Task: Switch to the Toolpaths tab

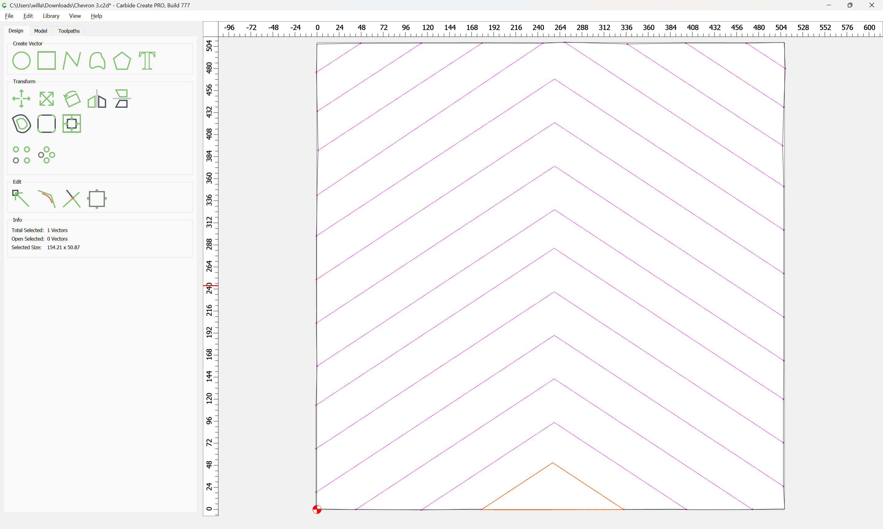Action: pos(69,31)
